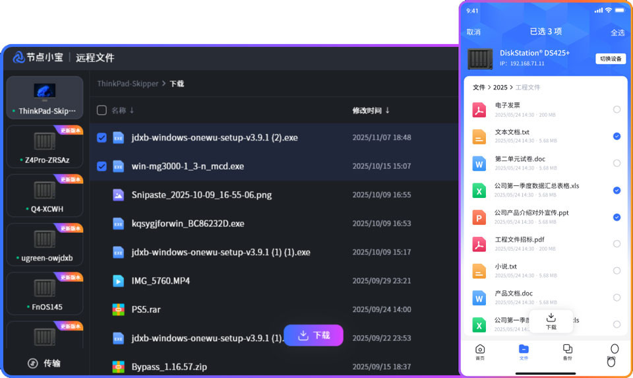The width and height of the screenshot is (633, 378).
Task: Open the 传输 transfer icon in sidebar
Action: 33,363
